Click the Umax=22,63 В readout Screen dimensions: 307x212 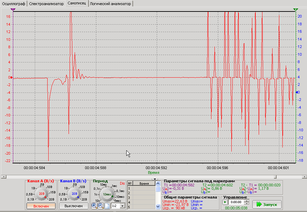(x=175, y=201)
